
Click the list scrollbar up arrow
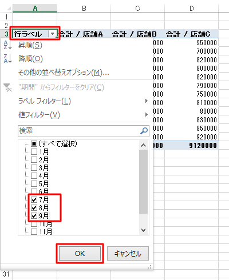click(143, 145)
